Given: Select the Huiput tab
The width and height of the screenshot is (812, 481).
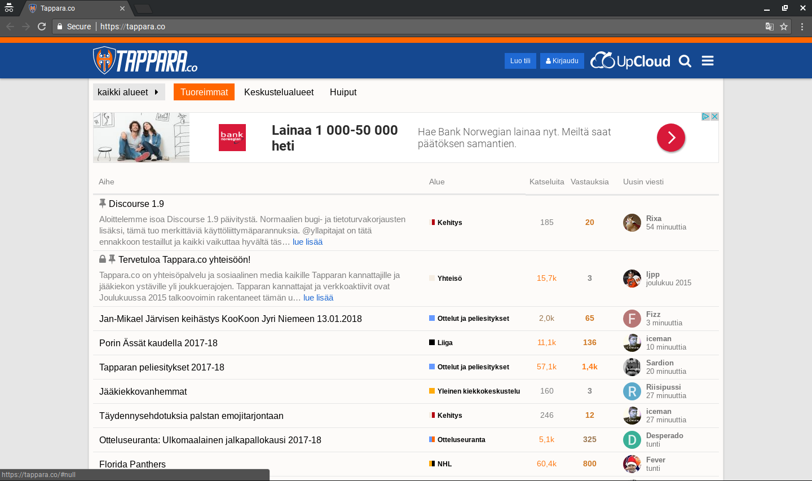Looking at the screenshot, I should coord(343,92).
